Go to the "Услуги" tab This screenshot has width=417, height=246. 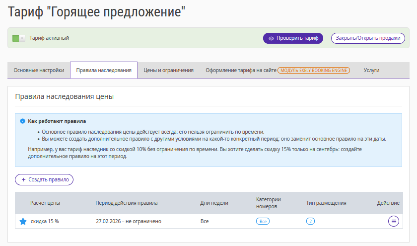click(x=371, y=71)
